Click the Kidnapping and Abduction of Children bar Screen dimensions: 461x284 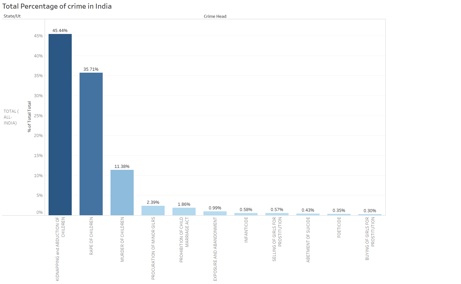[60, 124]
